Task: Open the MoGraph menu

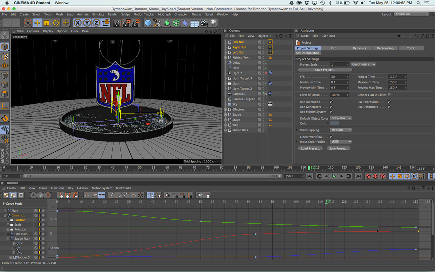Action: [164, 15]
